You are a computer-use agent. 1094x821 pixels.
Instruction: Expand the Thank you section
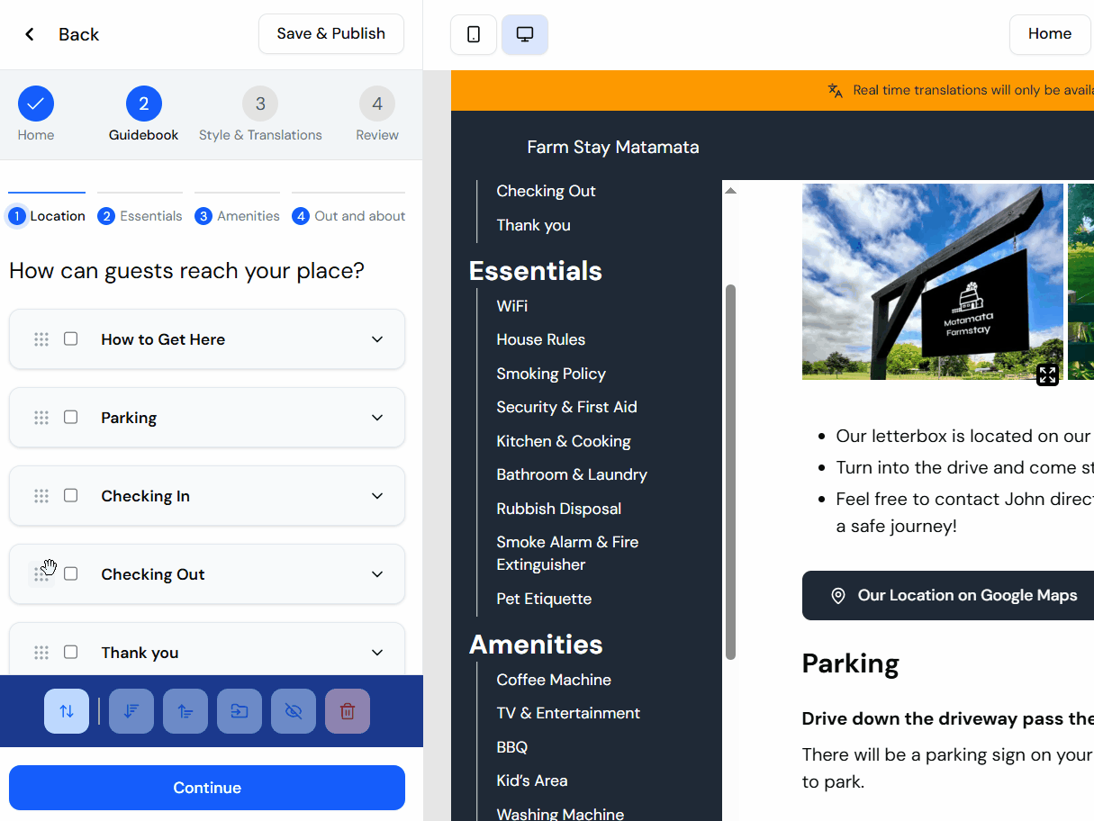[x=376, y=652]
